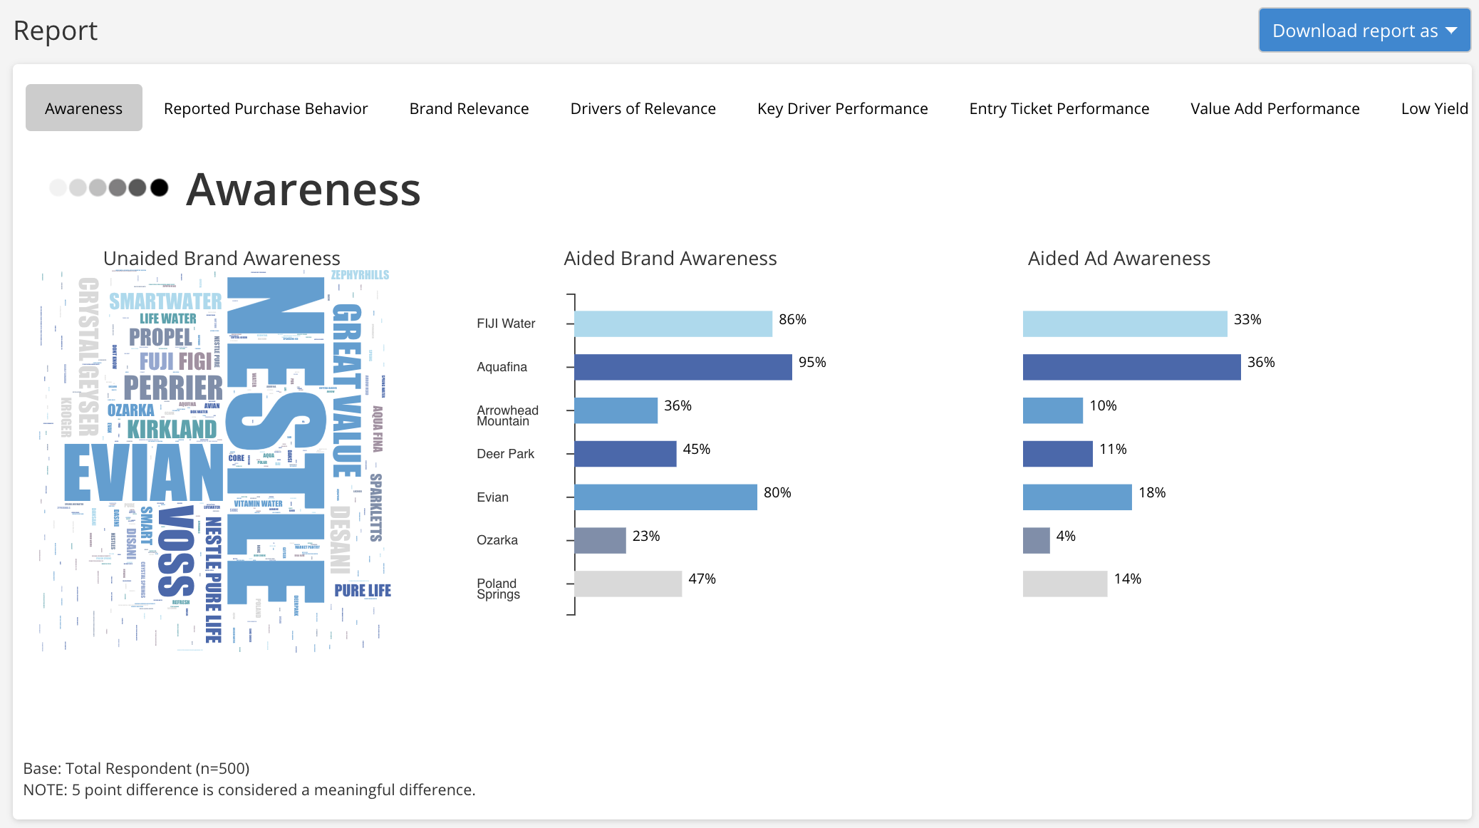The image size is (1479, 828).
Task: Click the Aquafina 95% aided brand bar
Action: [683, 367]
